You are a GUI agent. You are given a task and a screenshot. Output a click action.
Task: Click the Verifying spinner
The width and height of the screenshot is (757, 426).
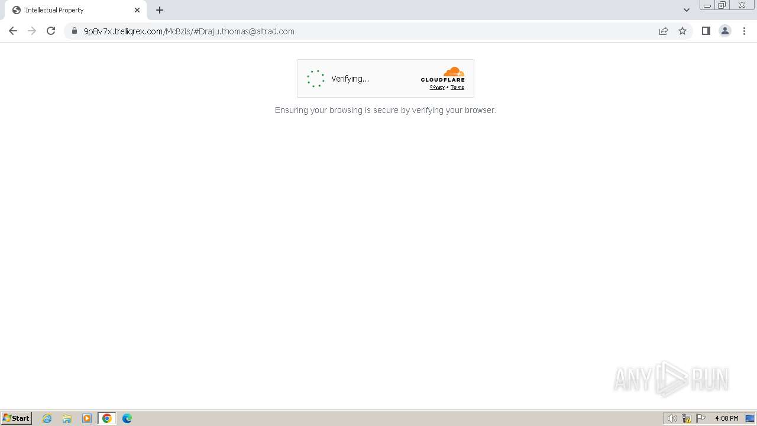point(316,79)
